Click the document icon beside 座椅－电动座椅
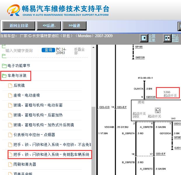 click(10, 95)
